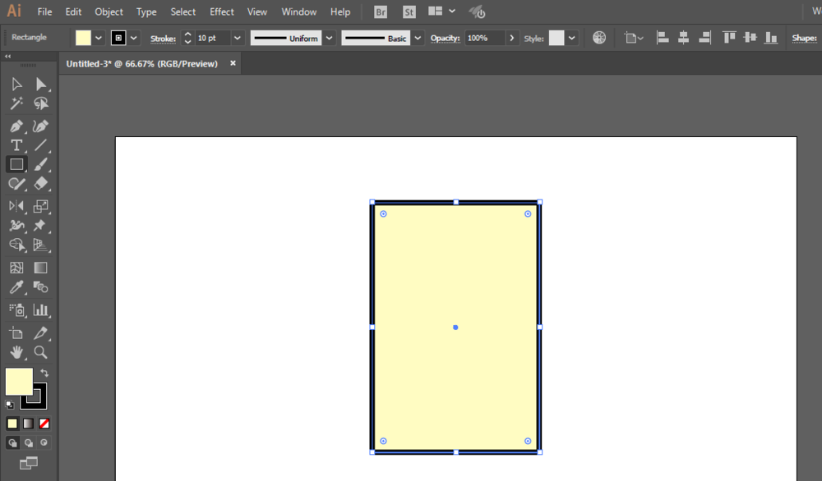Viewport: 822px width, 481px height.
Task: Activate the Artboard tool
Action: [16, 333]
